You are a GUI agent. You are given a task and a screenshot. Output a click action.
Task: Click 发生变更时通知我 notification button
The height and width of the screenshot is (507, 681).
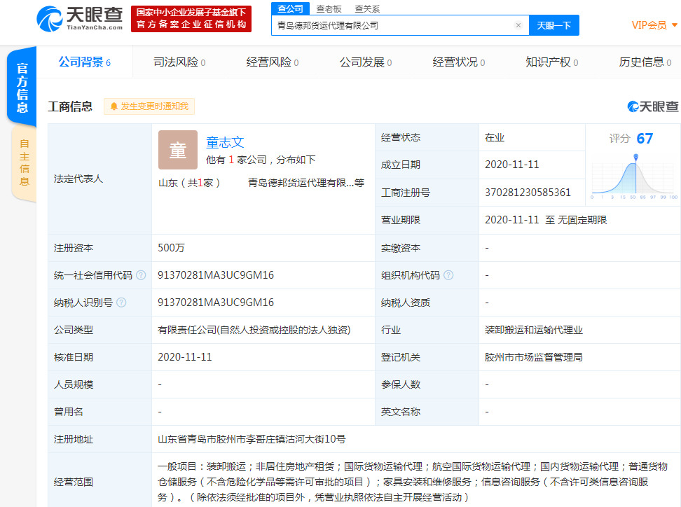[x=149, y=106]
